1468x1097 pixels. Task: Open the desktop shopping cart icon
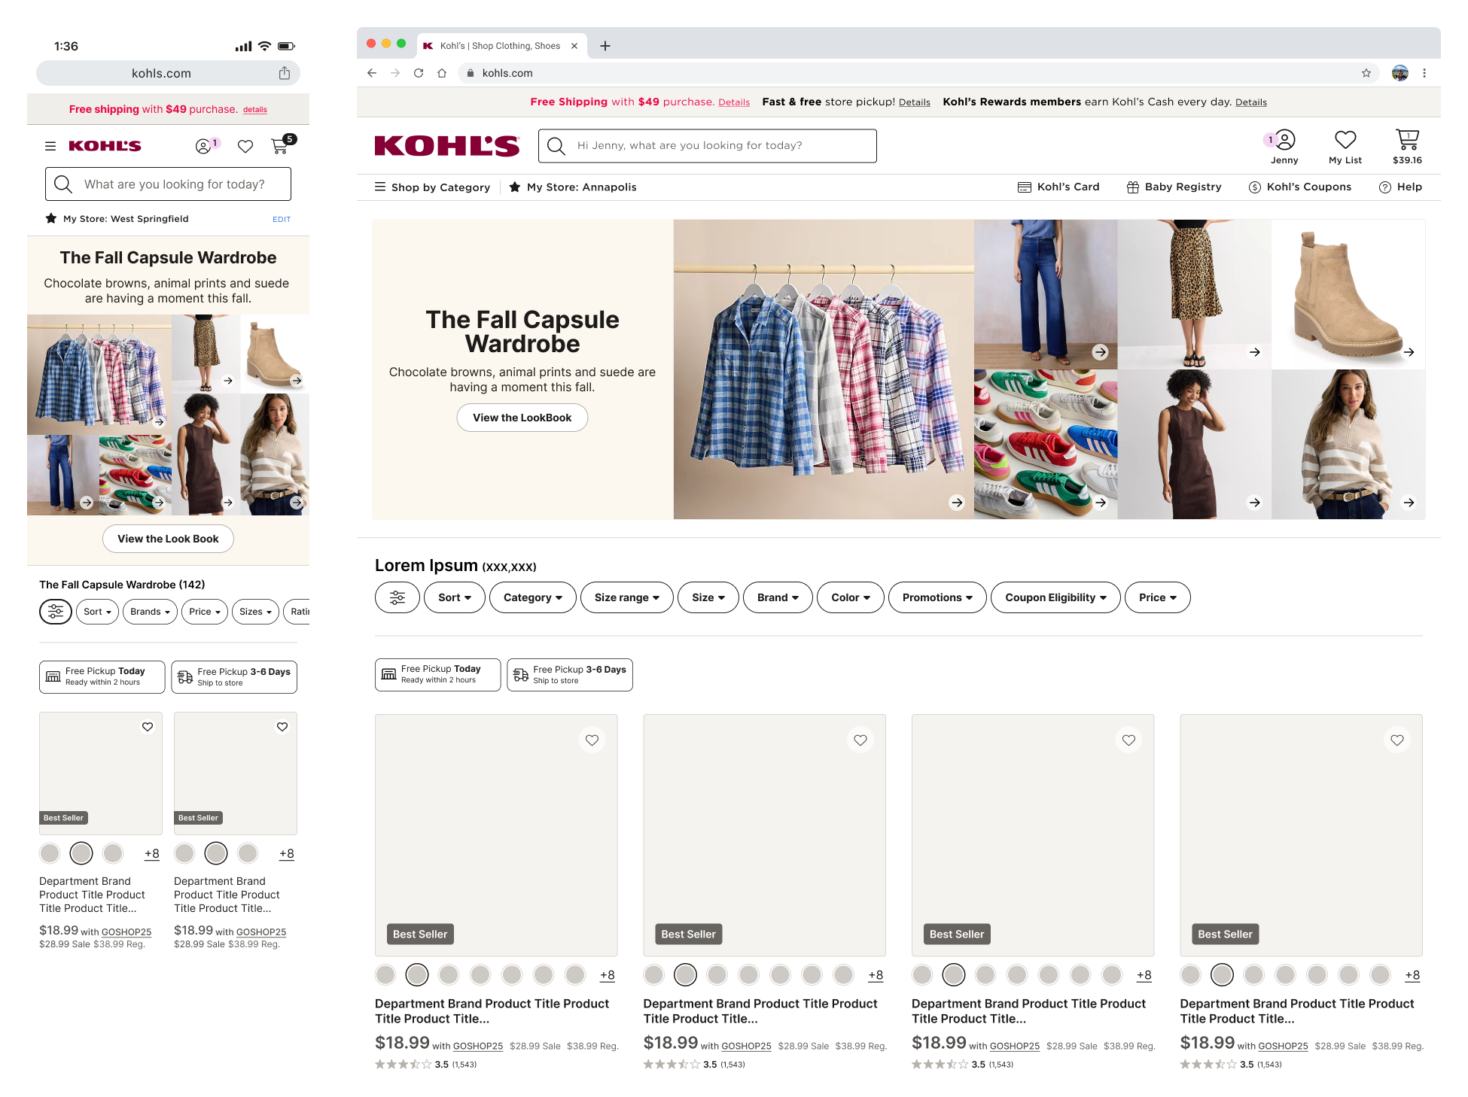click(x=1406, y=141)
